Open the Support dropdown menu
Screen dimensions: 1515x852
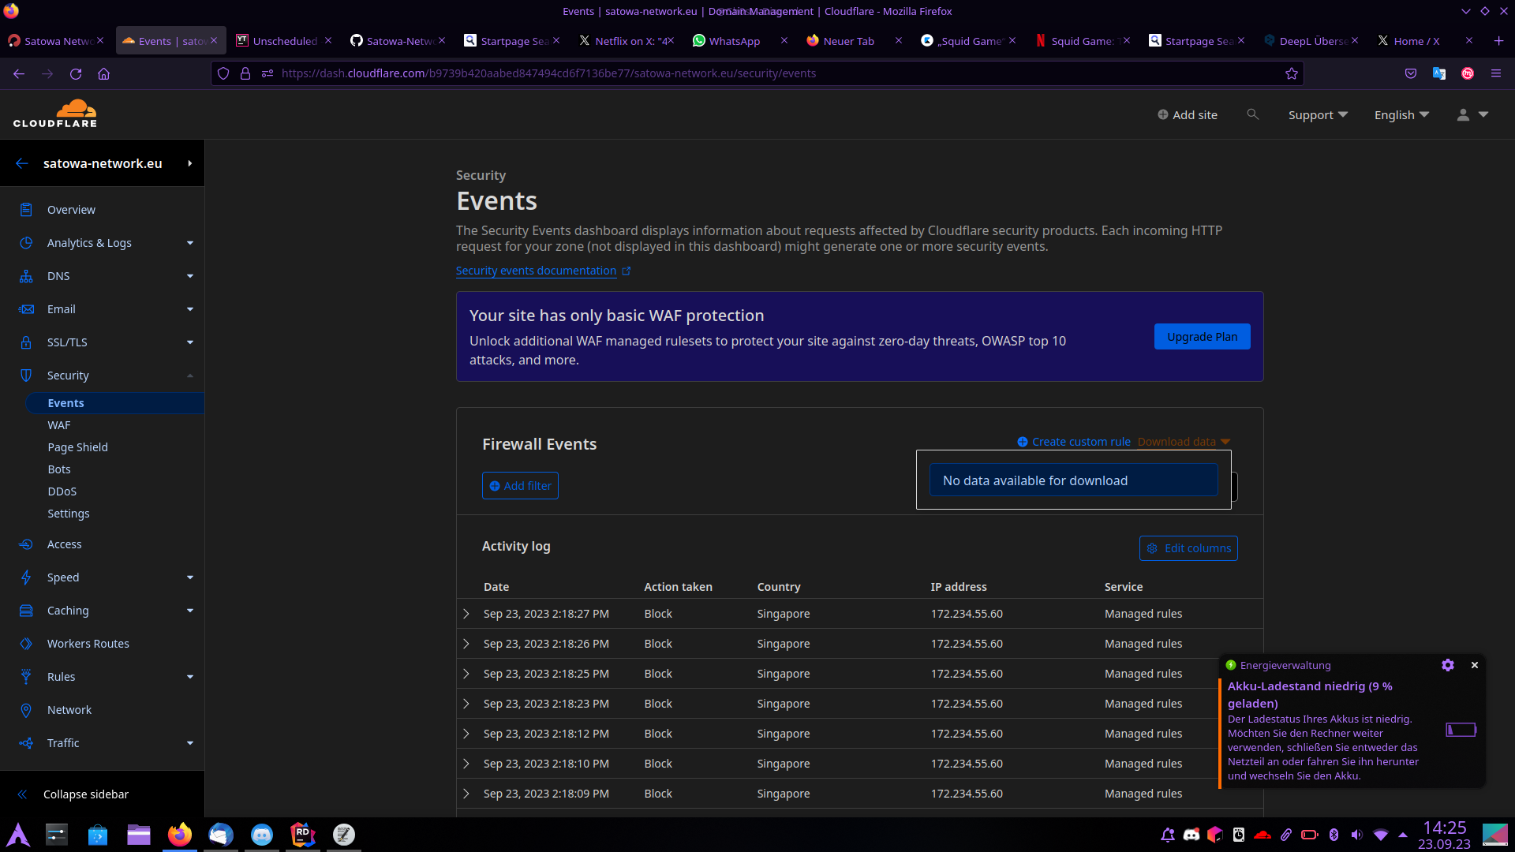[x=1318, y=115]
